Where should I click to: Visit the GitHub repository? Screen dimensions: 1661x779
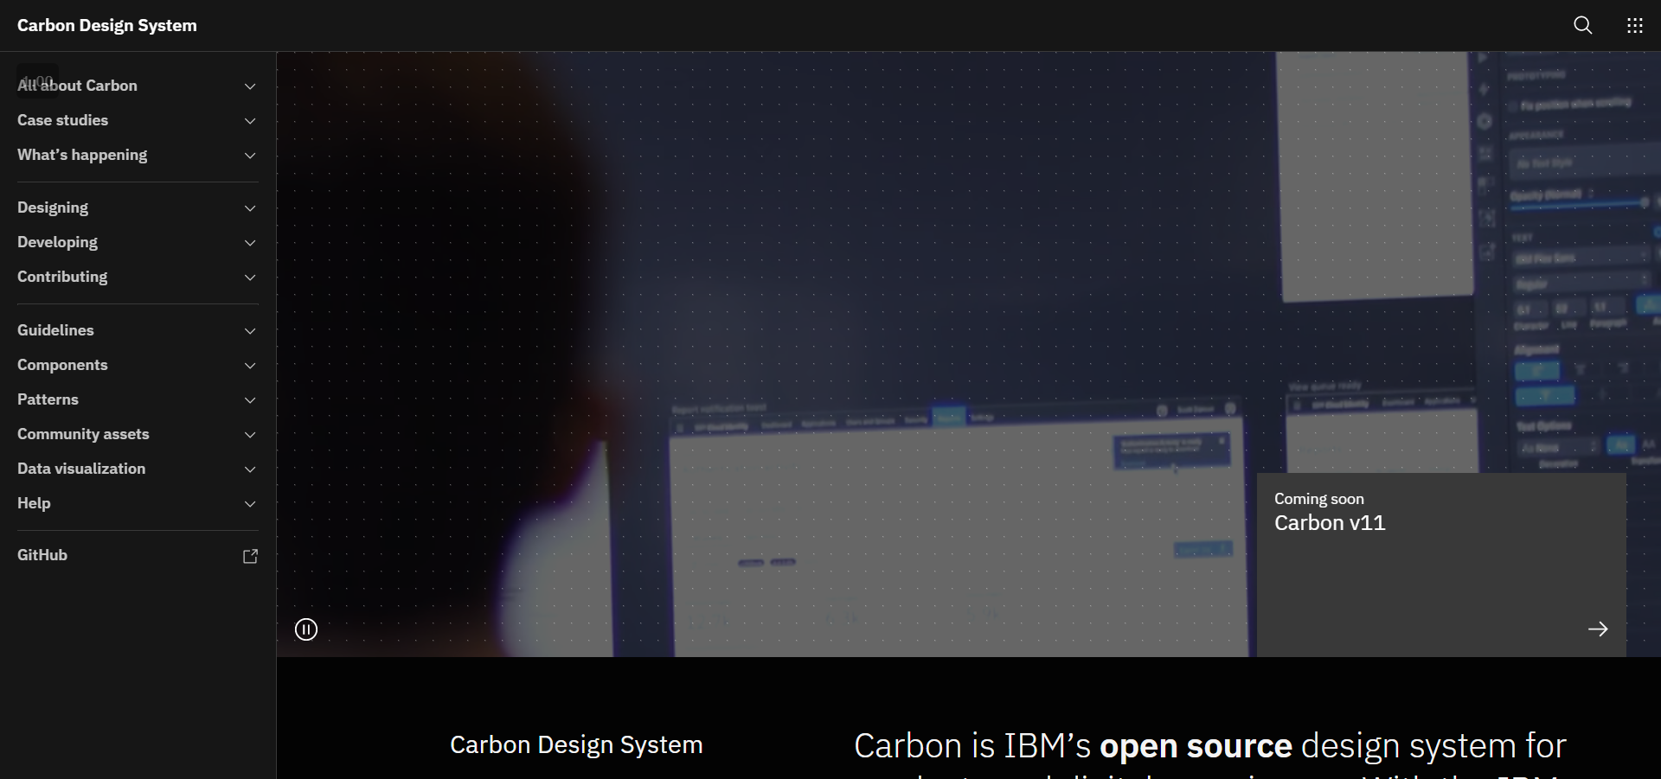(42, 555)
